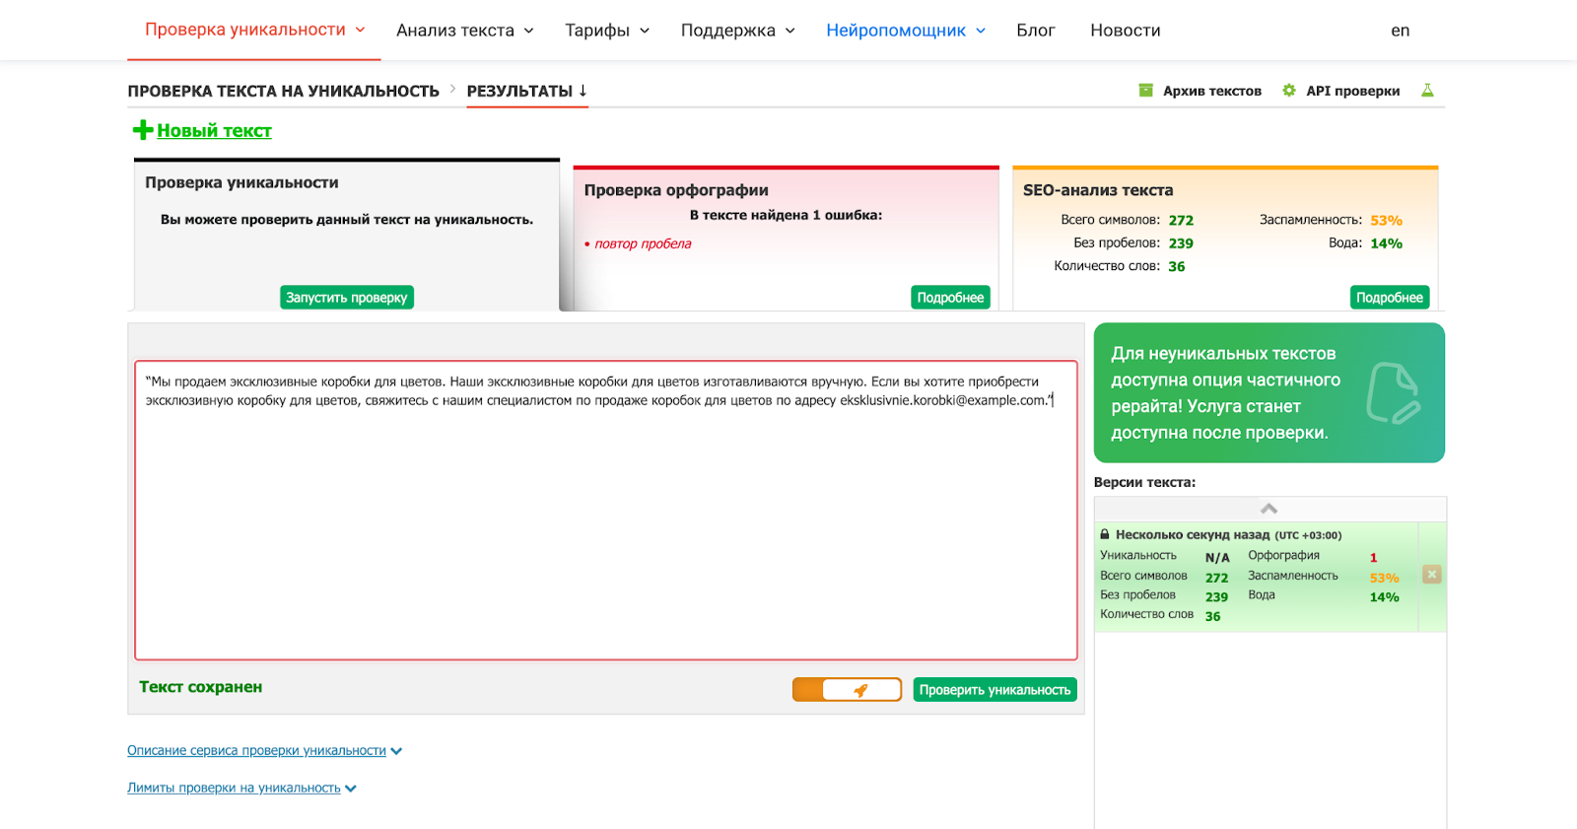Image resolution: width=1577 pixels, height=829 pixels.
Task: Click Количество слов 36 in SEO panel
Action: coord(1177,266)
